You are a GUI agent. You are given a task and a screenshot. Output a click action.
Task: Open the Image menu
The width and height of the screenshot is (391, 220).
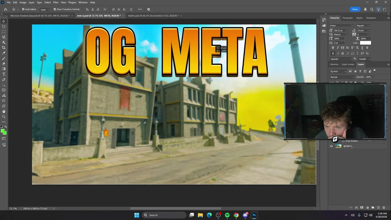(x=23, y=2)
